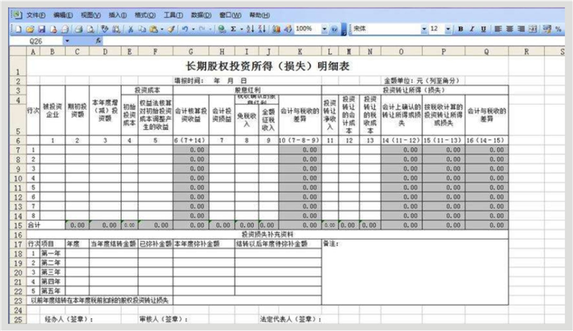Select column K header
The image size is (573, 331).
coord(299,51)
